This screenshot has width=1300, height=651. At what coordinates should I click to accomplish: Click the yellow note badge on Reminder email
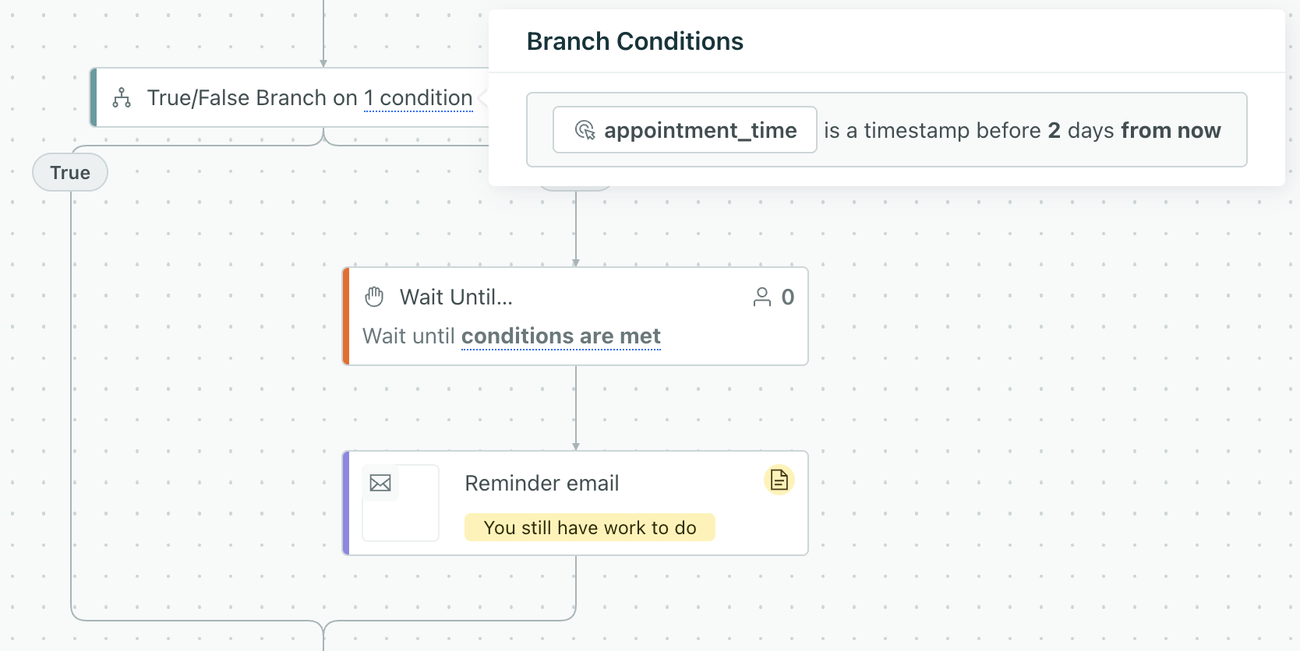click(779, 480)
